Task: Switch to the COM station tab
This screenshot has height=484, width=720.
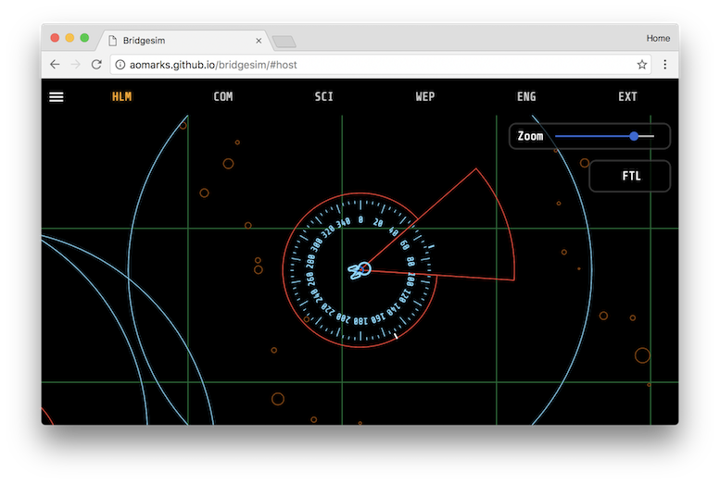Action: coord(223,97)
